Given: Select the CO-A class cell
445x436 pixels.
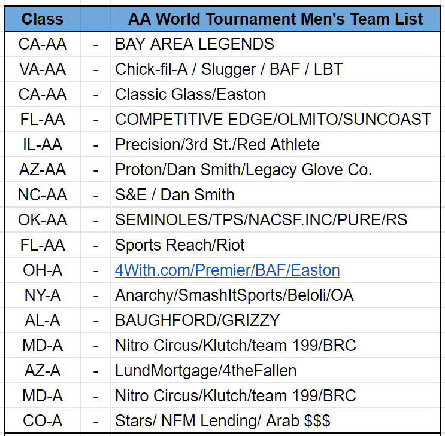Looking at the screenshot, I should 43,420.
